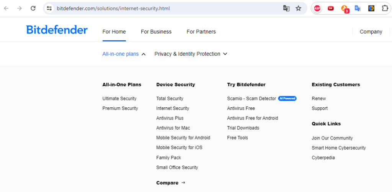Screen dimensions: 392x192
Task: Reload the page with the refresh icon
Action: (33, 8)
